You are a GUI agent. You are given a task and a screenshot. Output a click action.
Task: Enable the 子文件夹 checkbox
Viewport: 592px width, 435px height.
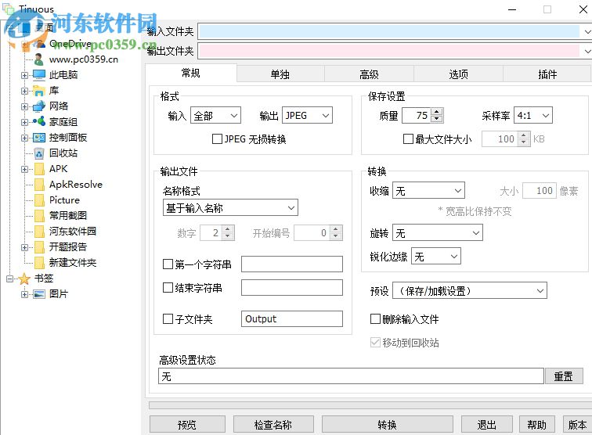[x=168, y=318]
